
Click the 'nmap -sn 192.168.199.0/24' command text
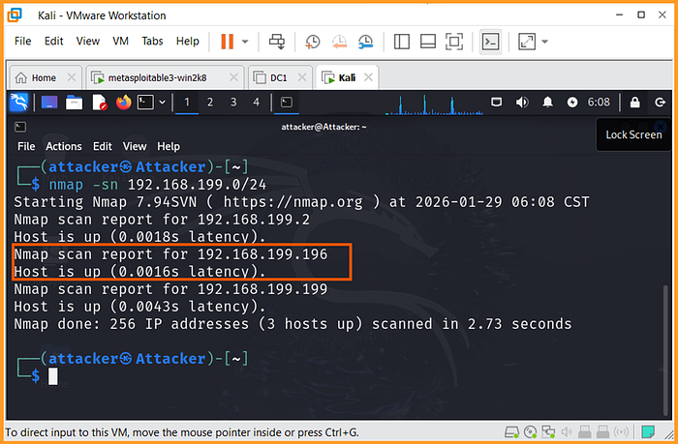click(x=157, y=185)
